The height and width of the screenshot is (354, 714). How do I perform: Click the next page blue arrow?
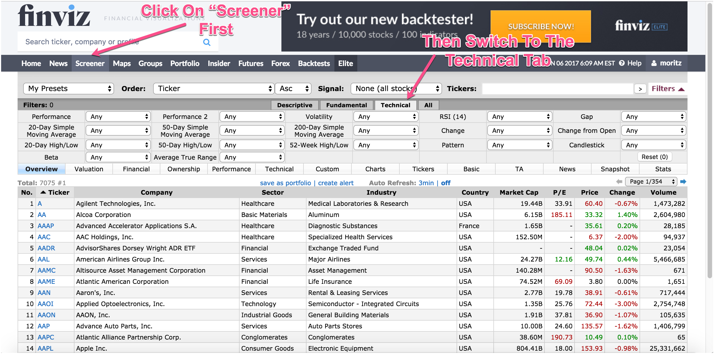[x=683, y=182]
